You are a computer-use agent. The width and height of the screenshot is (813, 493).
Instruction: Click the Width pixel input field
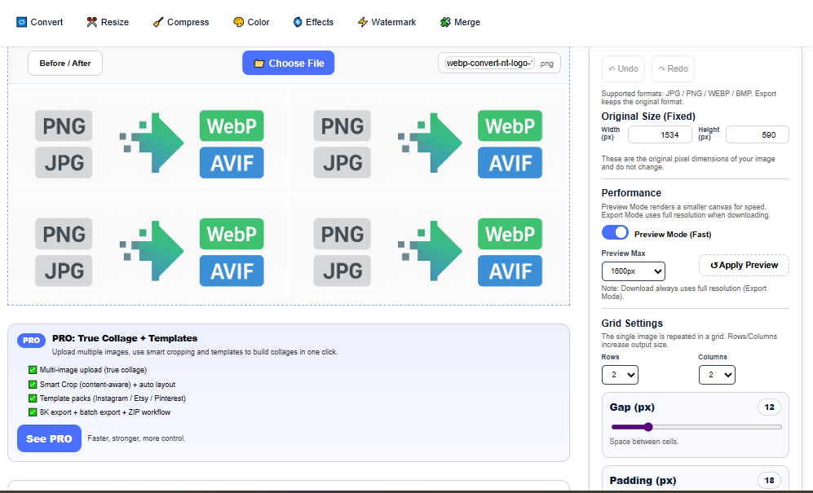click(x=661, y=134)
